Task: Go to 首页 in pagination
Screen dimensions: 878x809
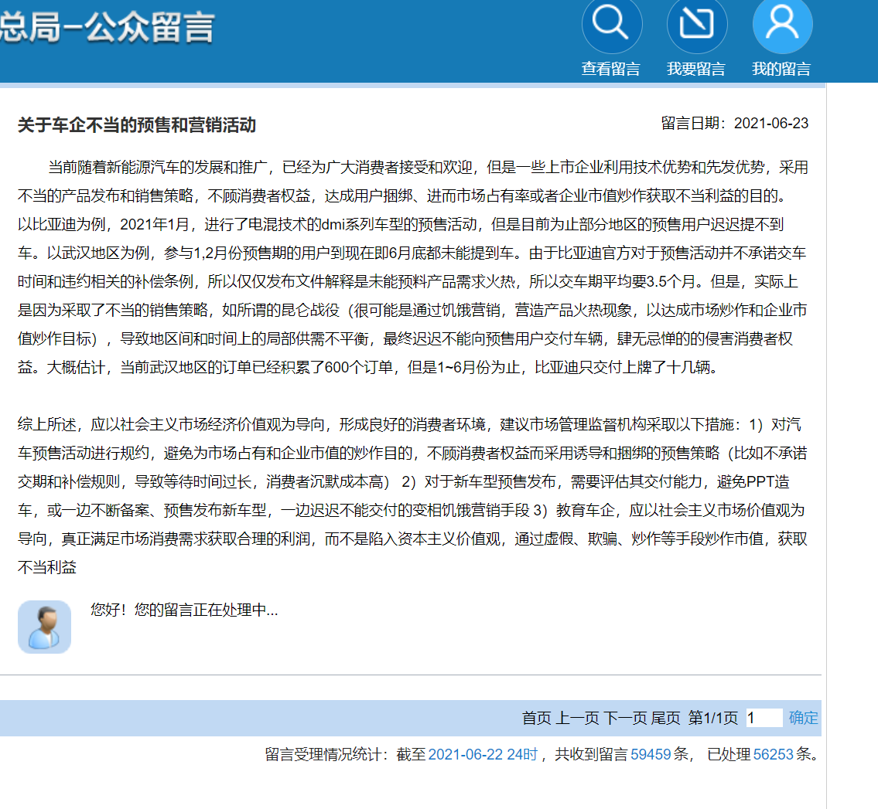Action: 536,718
